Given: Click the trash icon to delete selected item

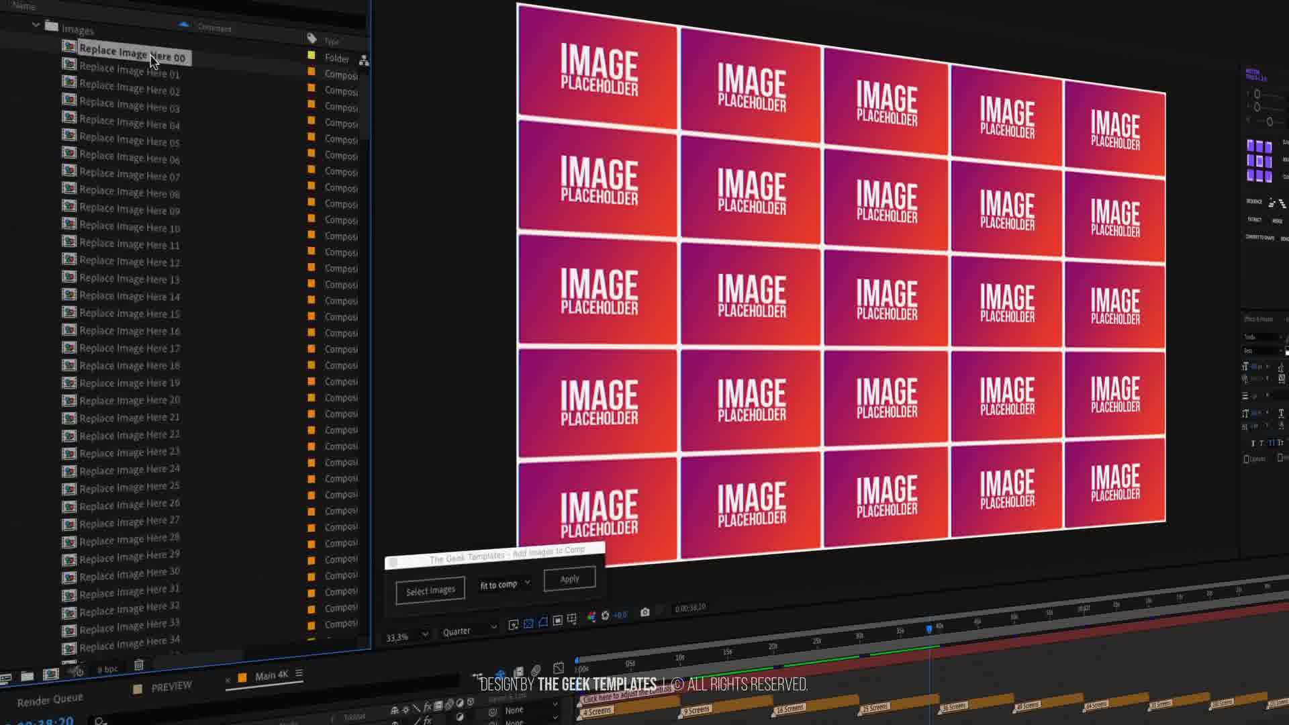Looking at the screenshot, I should [x=138, y=665].
